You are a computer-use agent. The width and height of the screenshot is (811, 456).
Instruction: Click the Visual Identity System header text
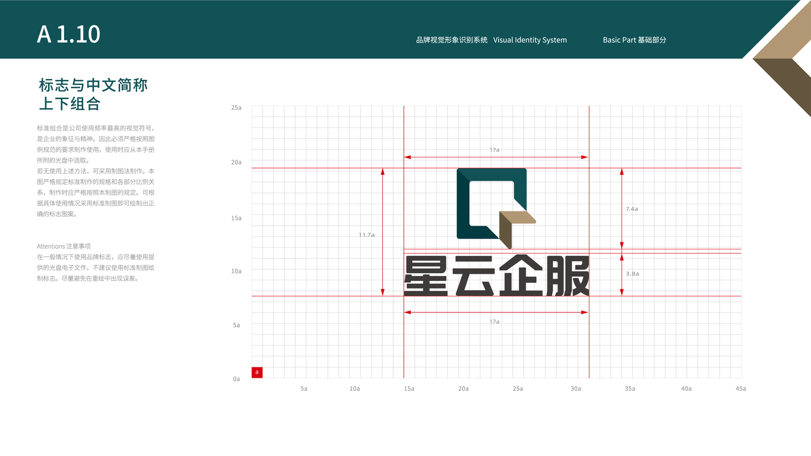click(530, 40)
